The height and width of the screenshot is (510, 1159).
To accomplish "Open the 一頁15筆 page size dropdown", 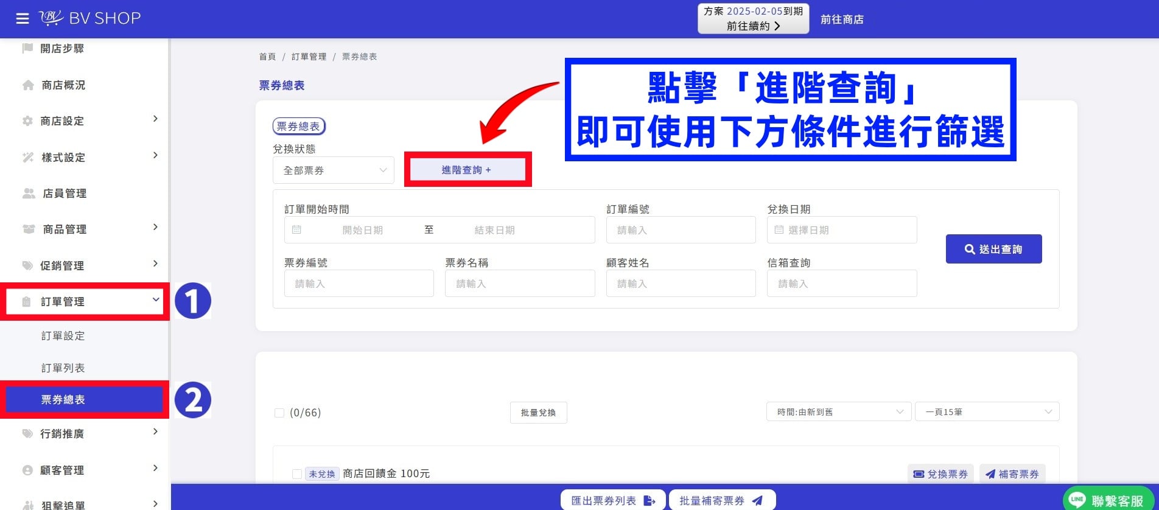I will pyautogui.click(x=987, y=412).
